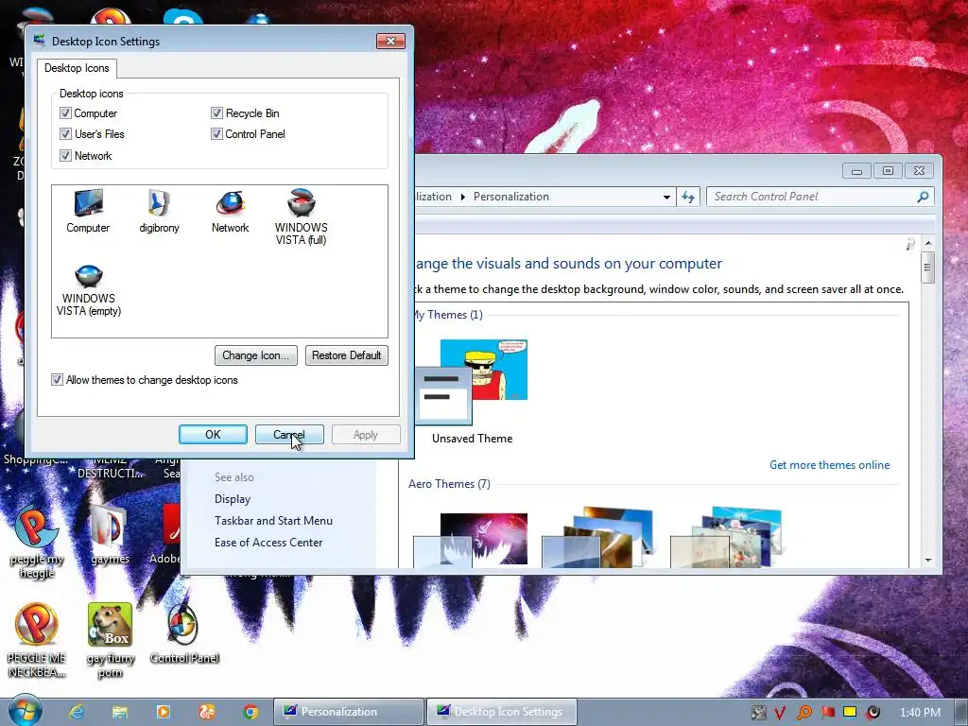Open Windows Media Player on taskbar
This screenshot has height=726, width=968.
(x=164, y=712)
